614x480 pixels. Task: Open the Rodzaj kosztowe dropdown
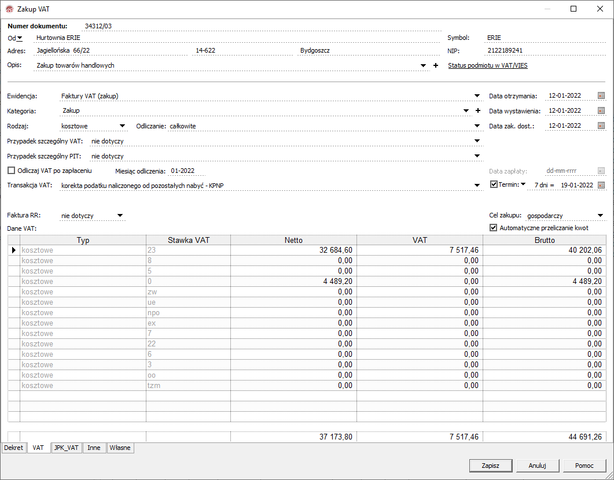(122, 126)
